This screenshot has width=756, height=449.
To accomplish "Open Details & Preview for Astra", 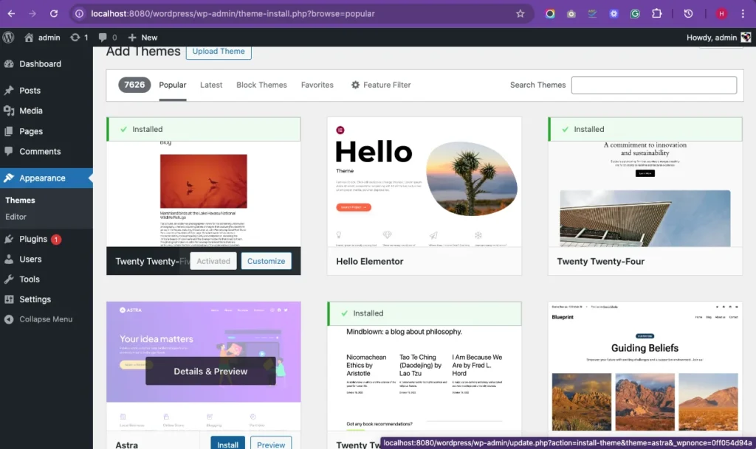I will click(x=210, y=372).
